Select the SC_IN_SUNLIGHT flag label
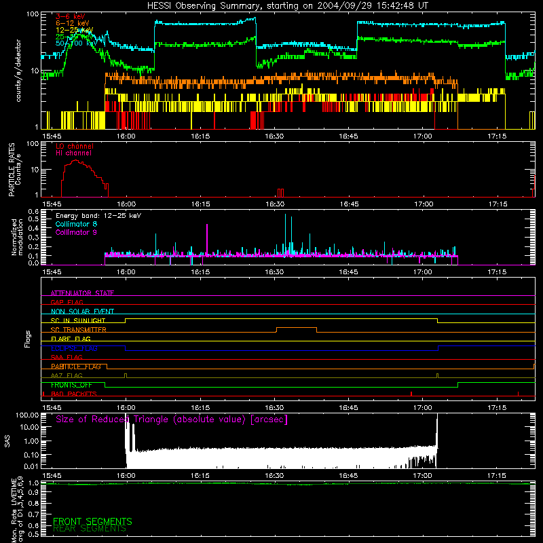The image size is (543, 543). pos(78,320)
